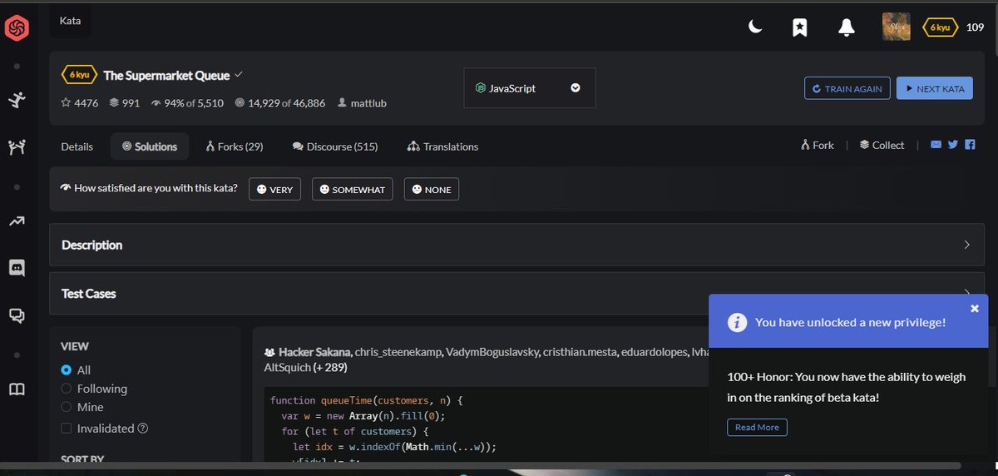This screenshot has height=476, width=998.
Task: Click the star count 4476
Action: 80,103
